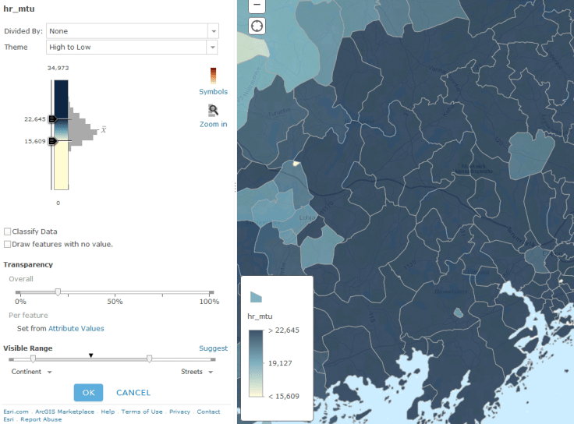Image resolution: width=574 pixels, height=424 pixels.
Task: Open the ArcGIS Marketplace footer link
Action: click(x=65, y=412)
